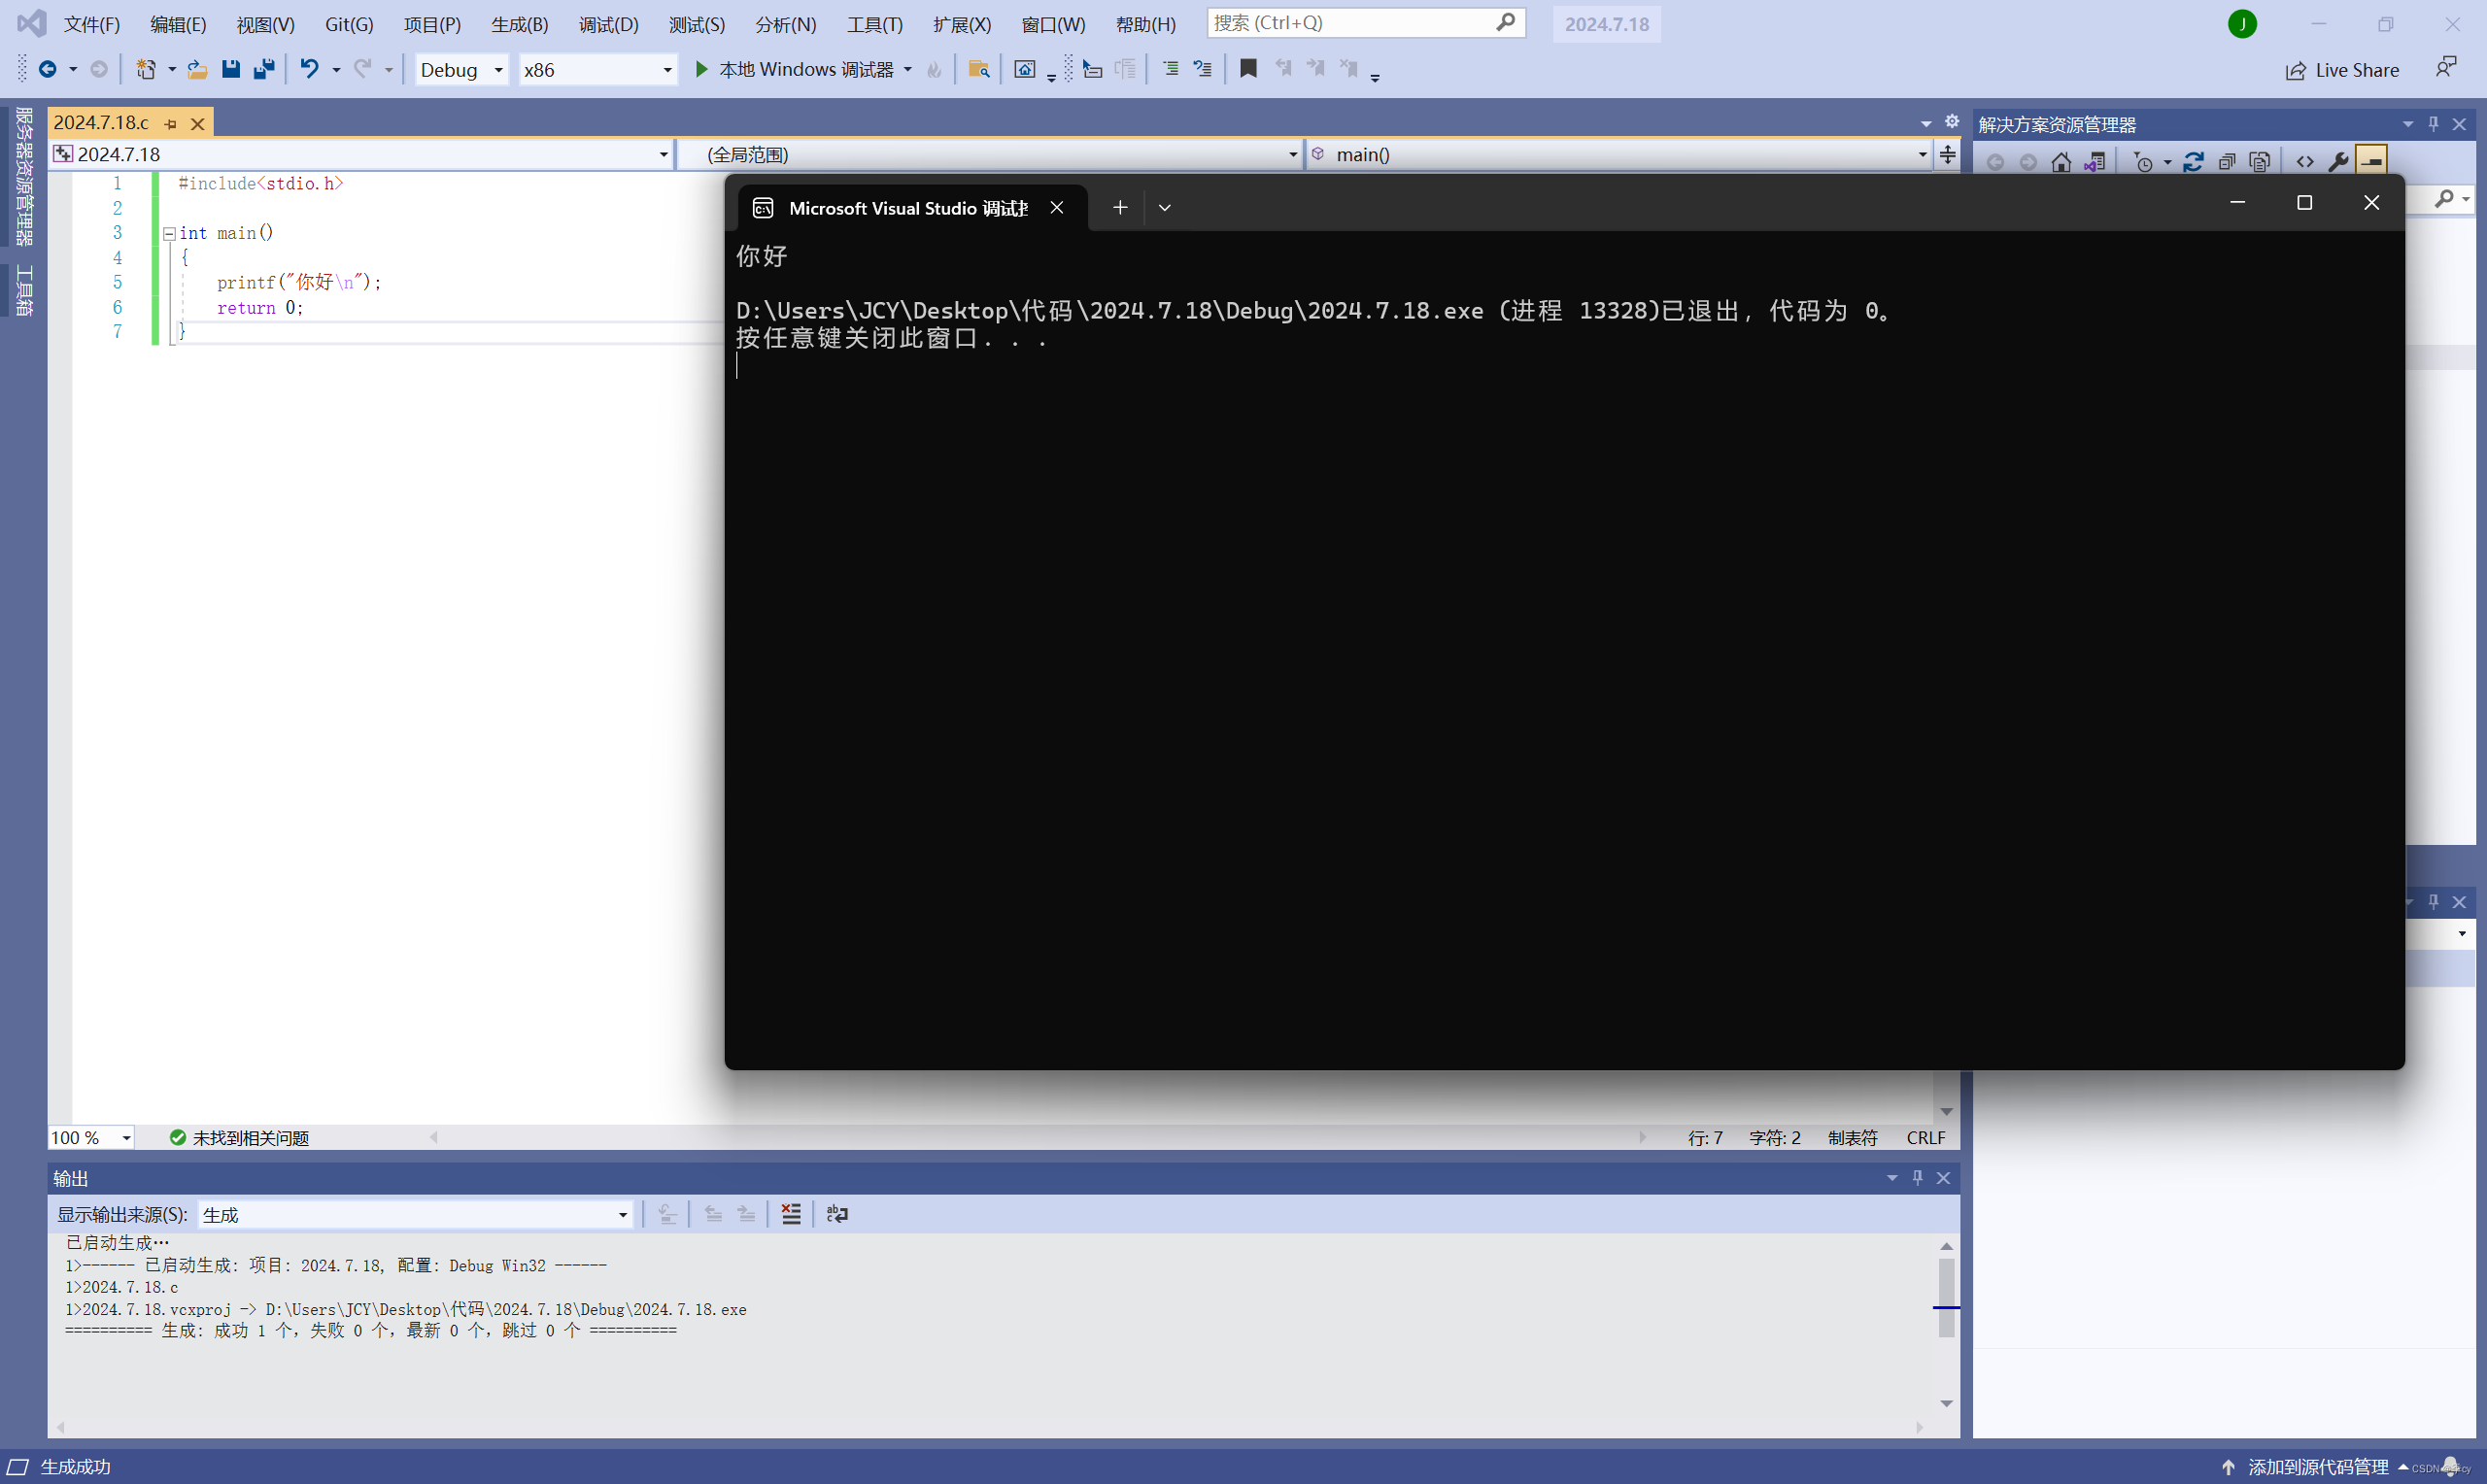Open the 2024.7.18 project scope dropdown

[x=361, y=154]
